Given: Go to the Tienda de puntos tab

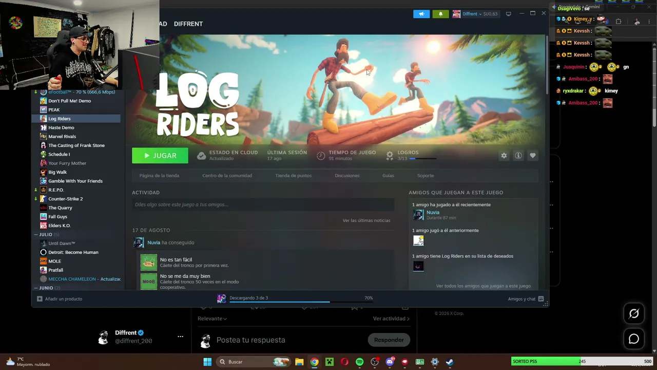Looking at the screenshot, I should pos(293,176).
